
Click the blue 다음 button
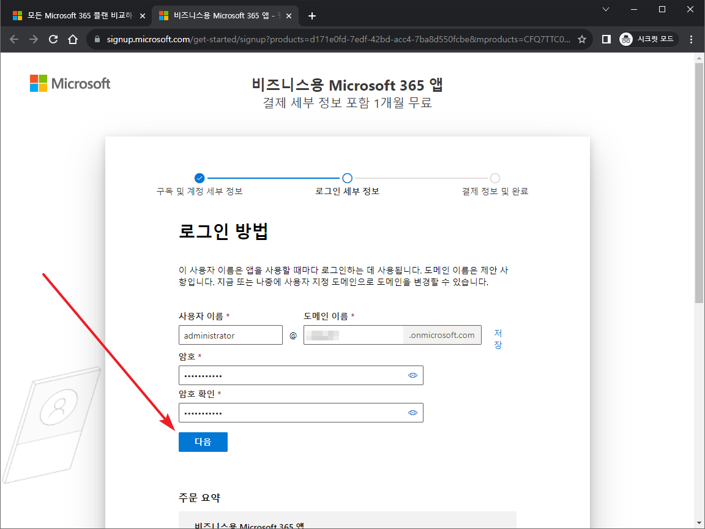(x=203, y=441)
